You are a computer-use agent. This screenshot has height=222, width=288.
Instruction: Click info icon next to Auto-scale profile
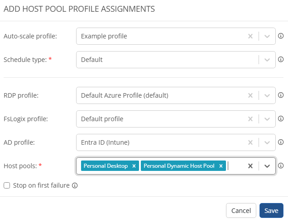281,36
